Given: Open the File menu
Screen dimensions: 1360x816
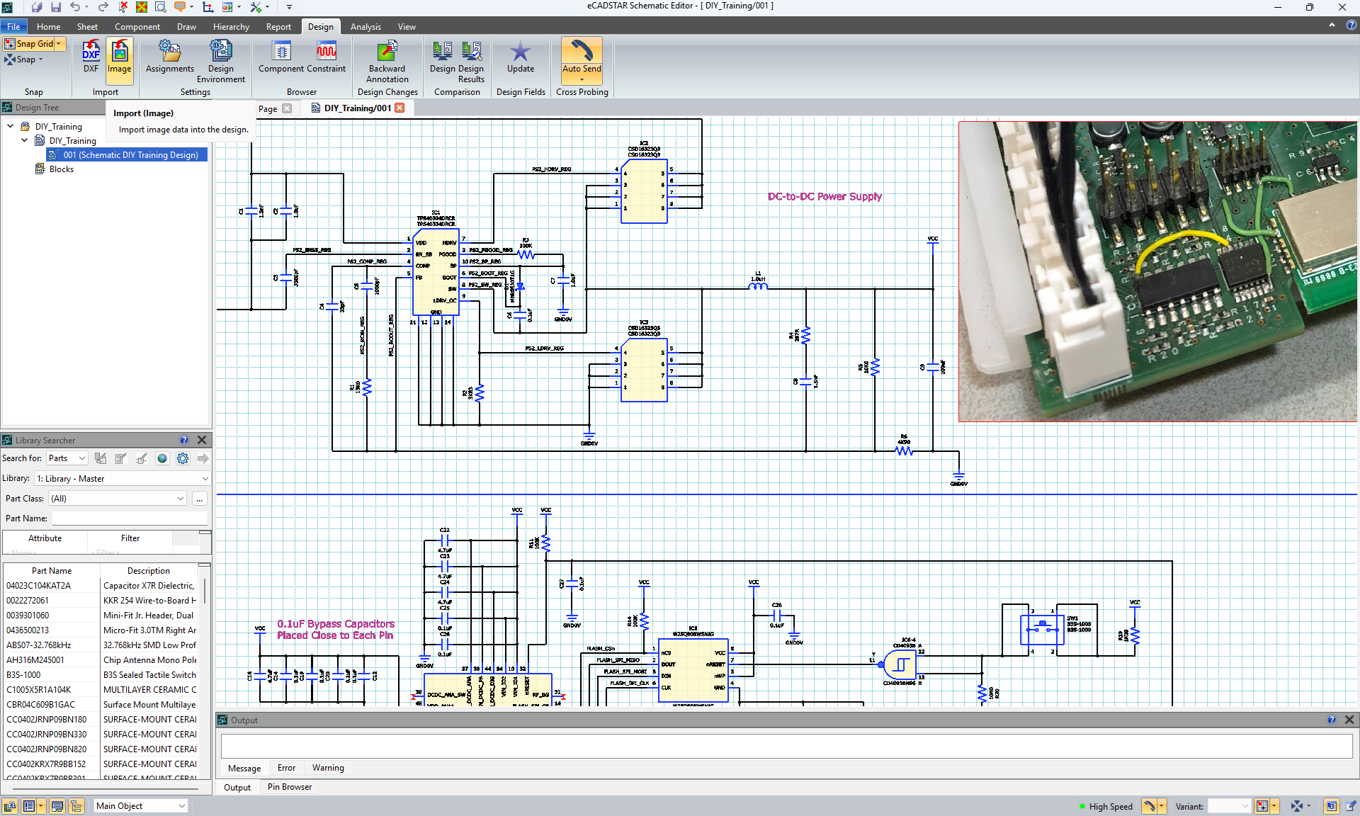Looking at the screenshot, I should pyautogui.click(x=13, y=26).
